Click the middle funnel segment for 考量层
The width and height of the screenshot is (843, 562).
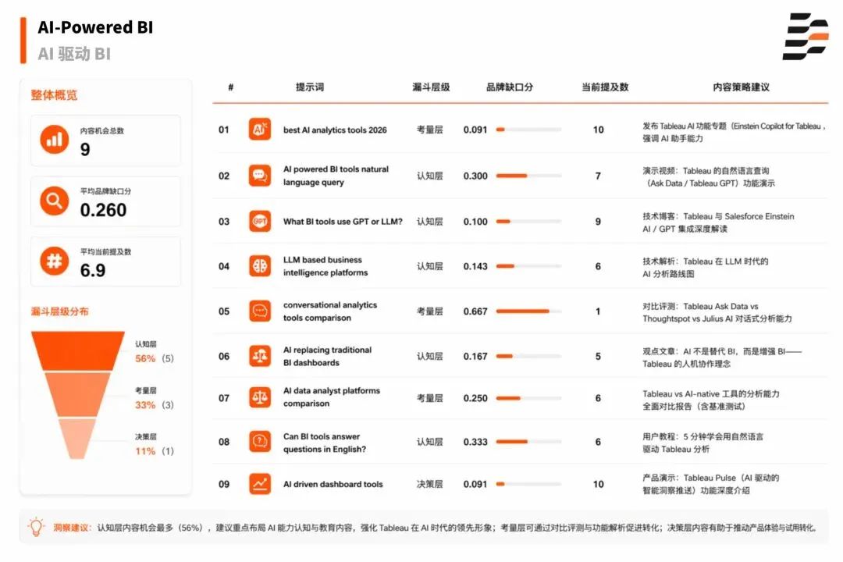coord(78,394)
